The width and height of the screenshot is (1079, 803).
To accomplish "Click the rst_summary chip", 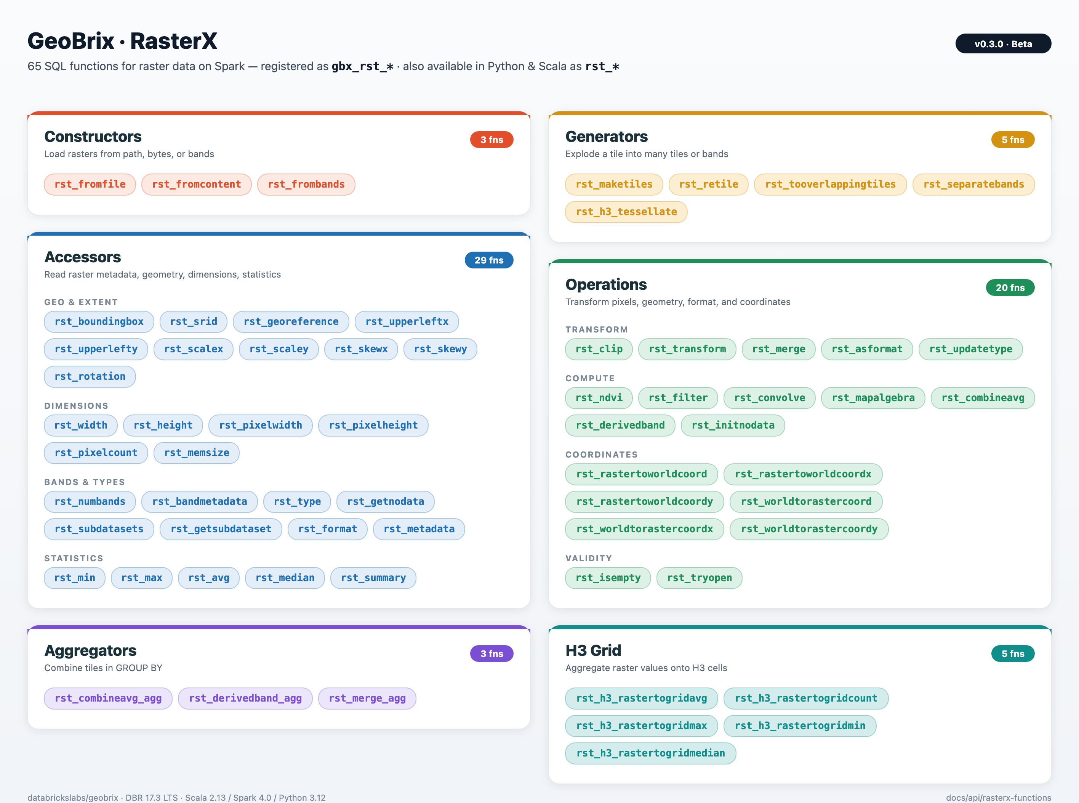I will pos(373,578).
